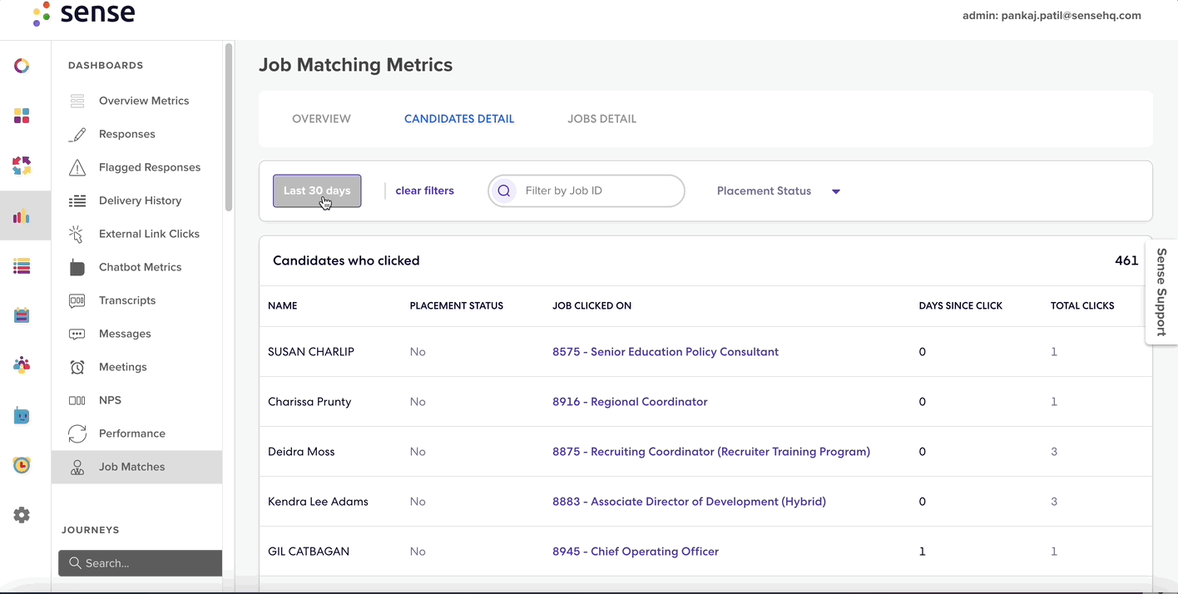Select the bar chart analytics icon in left rail
This screenshot has width=1178, height=594.
pos(22,216)
